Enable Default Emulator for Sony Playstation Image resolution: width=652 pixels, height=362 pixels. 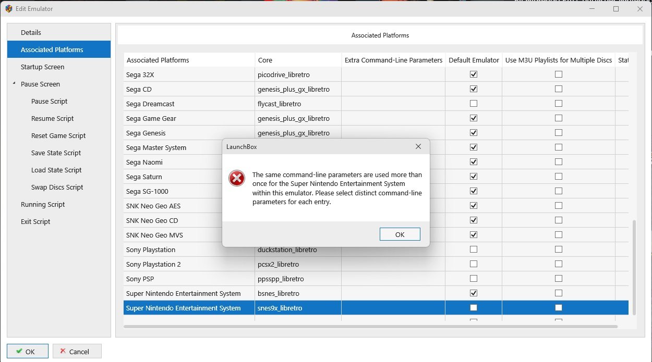pyautogui.click(x=474, y=249)
